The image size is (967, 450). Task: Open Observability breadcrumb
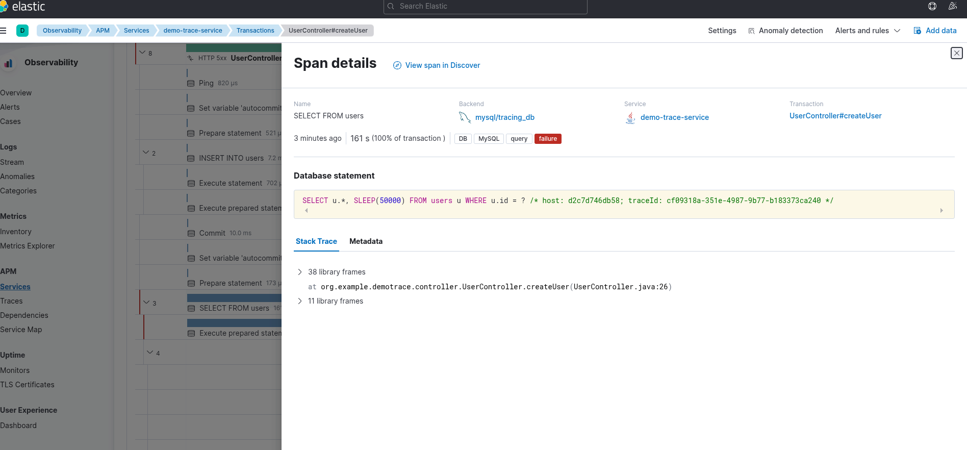pyautogui.click(x=62, y=31)
